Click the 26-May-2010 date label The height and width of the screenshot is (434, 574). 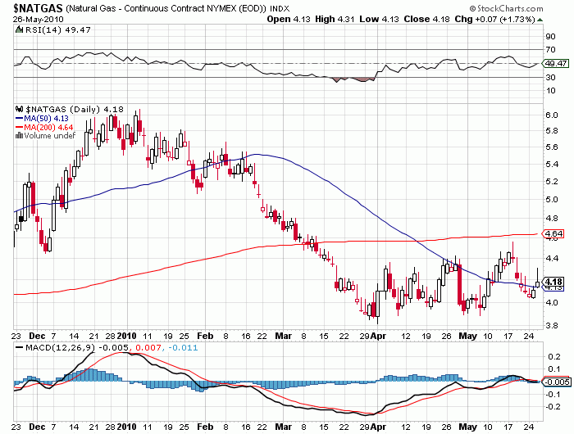coord(34,20)
